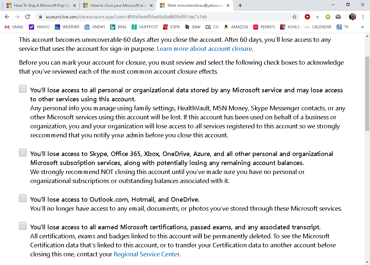Open the GMAIL bookmark

coord(14,27)
